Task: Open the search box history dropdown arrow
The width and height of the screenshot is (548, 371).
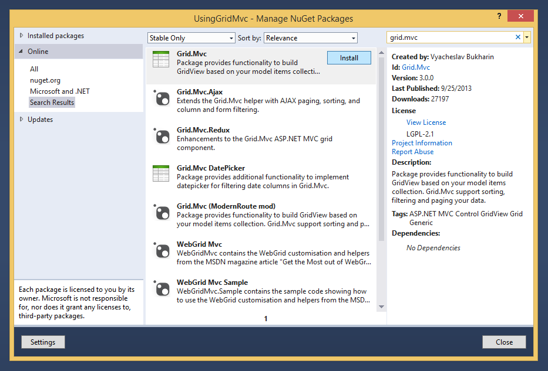Action: 527,37
